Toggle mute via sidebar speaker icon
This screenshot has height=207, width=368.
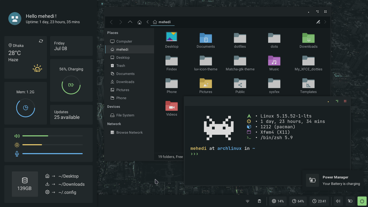point(17,136)
